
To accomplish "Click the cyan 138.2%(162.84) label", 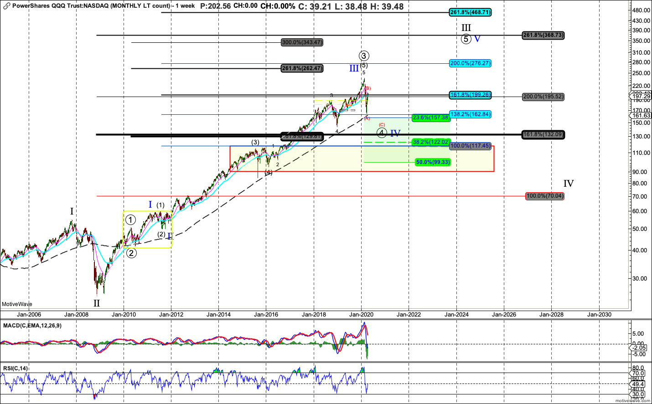I will coord(470,114).
